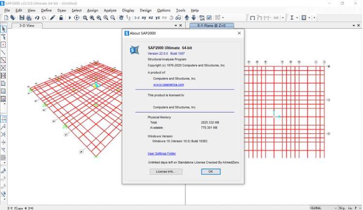Click the Move Up in list arrow
363x210 pixels.
pos(186,17)
